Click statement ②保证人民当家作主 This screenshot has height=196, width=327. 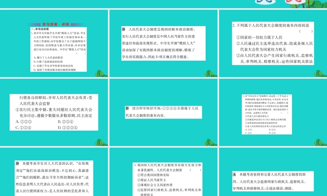[x=152, y=180]
